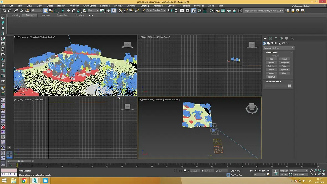The image size is (327, 184).
Task: Toggle Angle Snap in toolbar
Action: 126,11
